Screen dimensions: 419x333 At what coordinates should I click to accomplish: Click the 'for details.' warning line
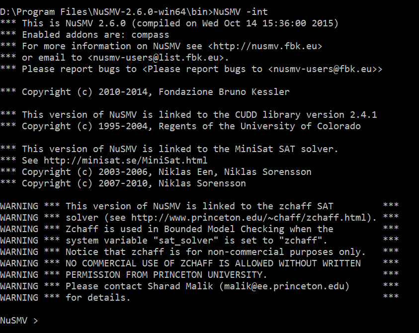tap(199, 298)
